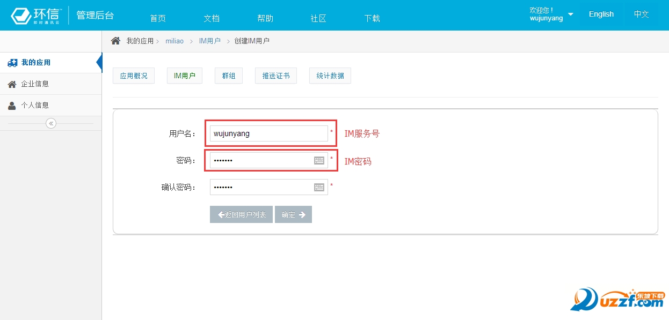Click the virtual keyboard icon in password field
This screenshot has width=669, height=320.
[x=319, y=160]
